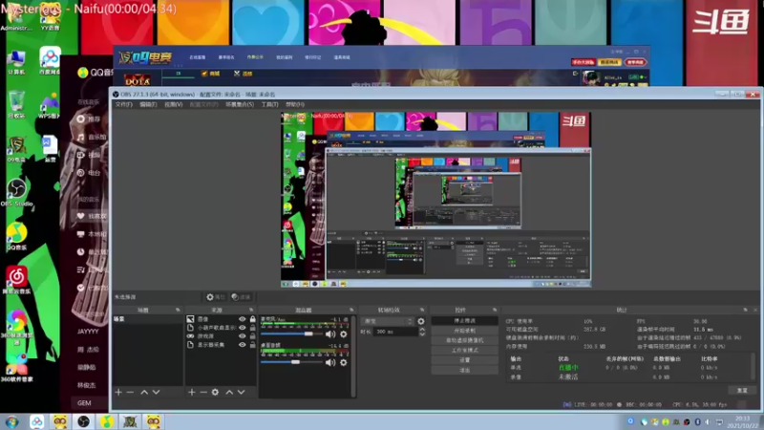
Task: Add a new source with plus icon
Action: tap(192, 392)
